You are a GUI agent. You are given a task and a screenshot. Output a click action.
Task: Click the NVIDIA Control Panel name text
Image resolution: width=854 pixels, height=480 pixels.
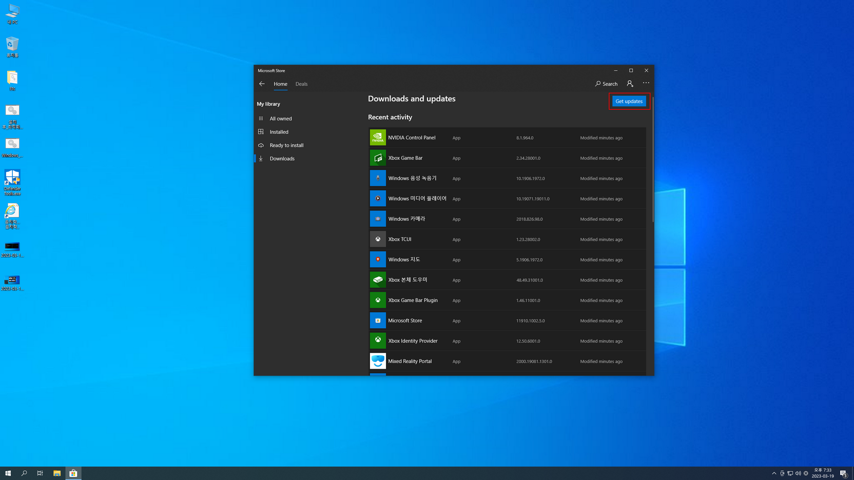[412, 137]
